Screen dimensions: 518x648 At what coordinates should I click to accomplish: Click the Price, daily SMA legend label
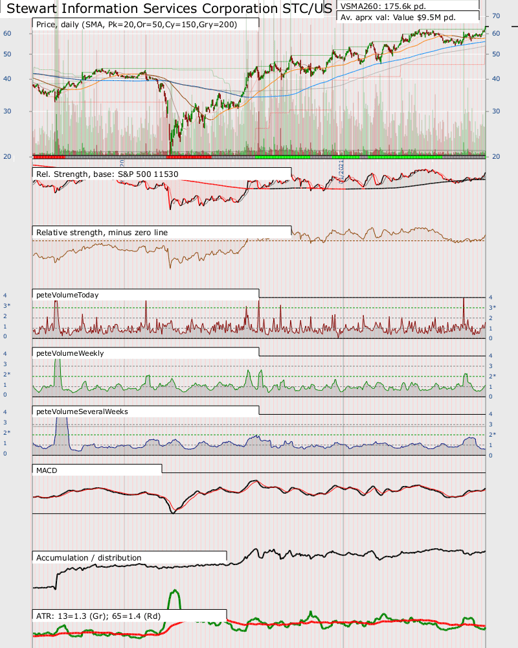[137, 25]
